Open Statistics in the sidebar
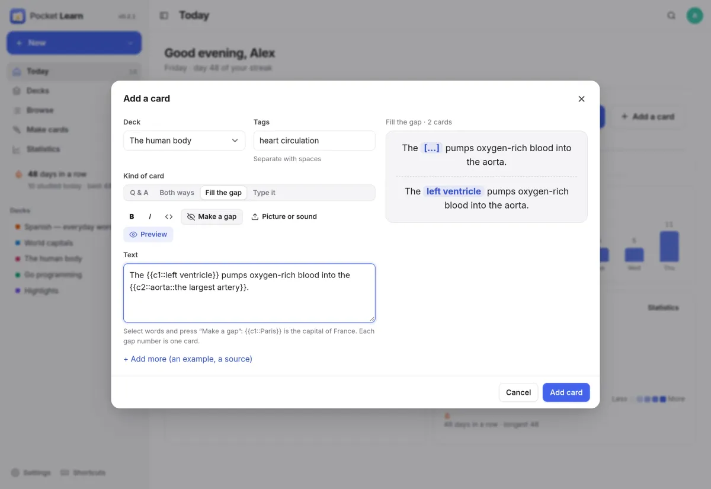 click(x=74, y=149)
